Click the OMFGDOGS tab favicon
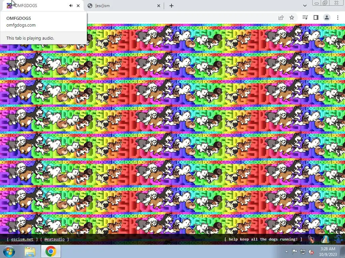 [x=9, y=6]
